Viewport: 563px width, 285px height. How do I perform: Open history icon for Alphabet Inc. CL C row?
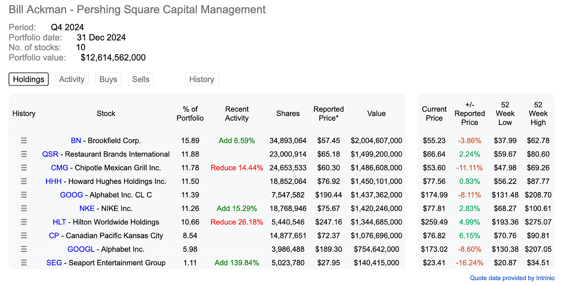[x=24, y=195]
